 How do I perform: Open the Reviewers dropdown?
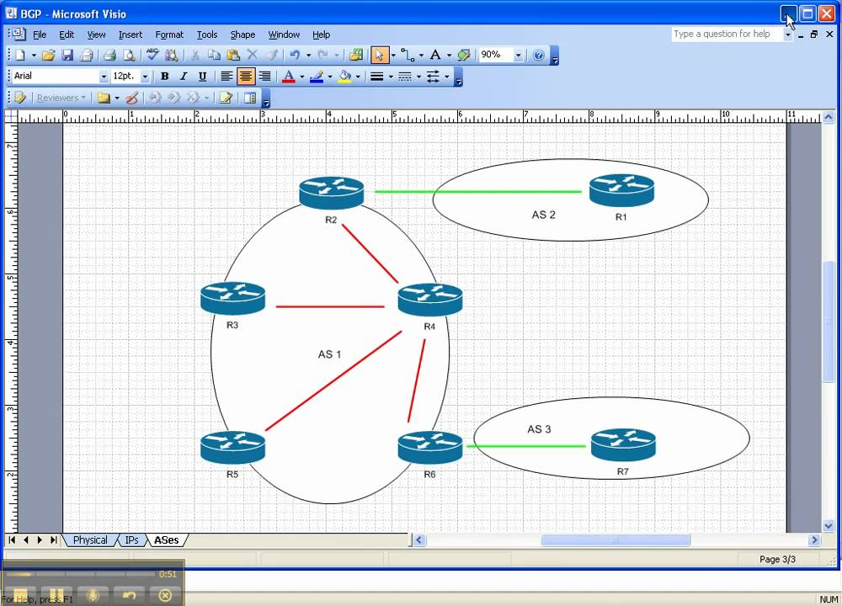[61, 98]
